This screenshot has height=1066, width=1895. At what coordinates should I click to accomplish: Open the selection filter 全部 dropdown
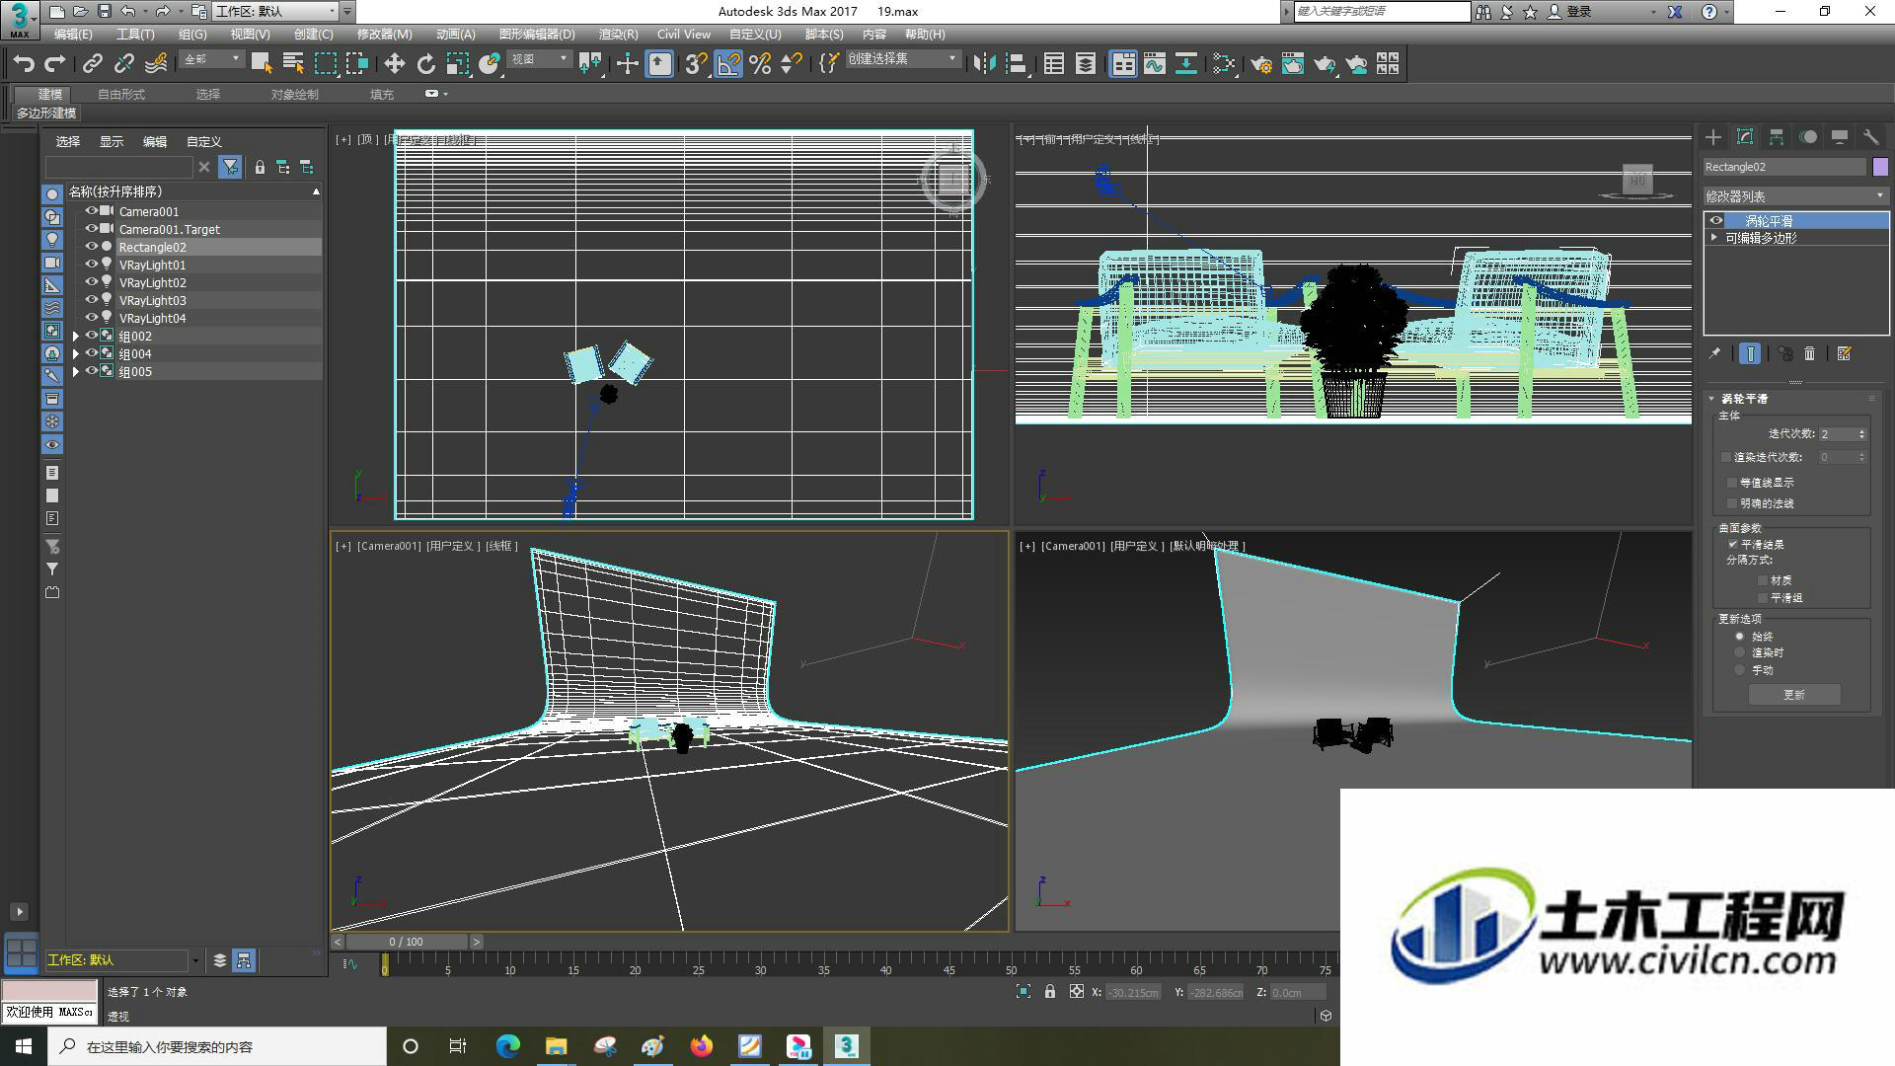click(x=211, y=59)
